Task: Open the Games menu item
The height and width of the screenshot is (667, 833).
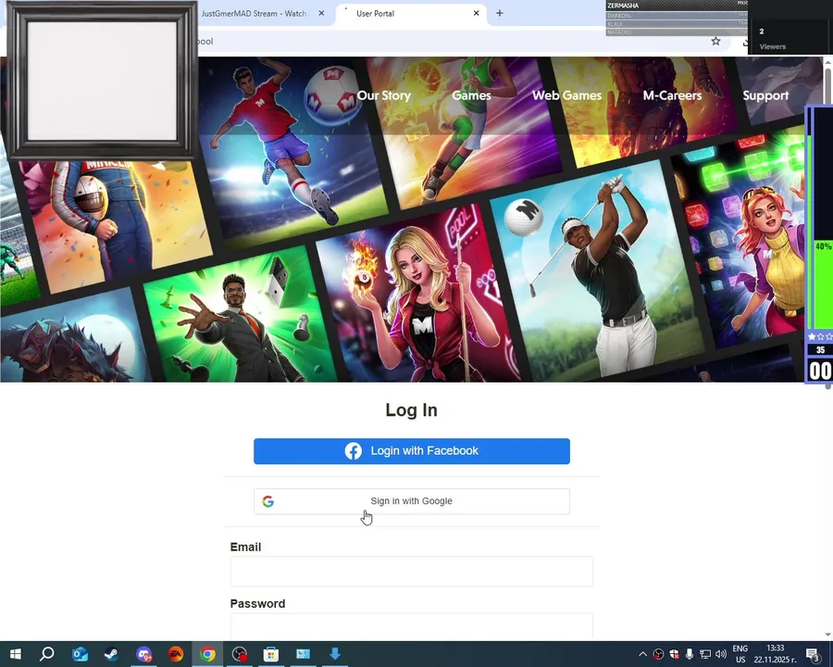Action: tap(471, 95)
